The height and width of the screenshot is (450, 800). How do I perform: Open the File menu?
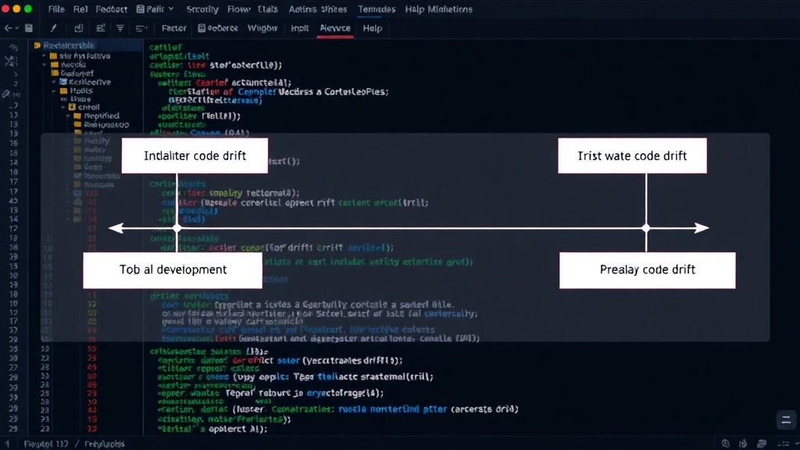(56, 9)
